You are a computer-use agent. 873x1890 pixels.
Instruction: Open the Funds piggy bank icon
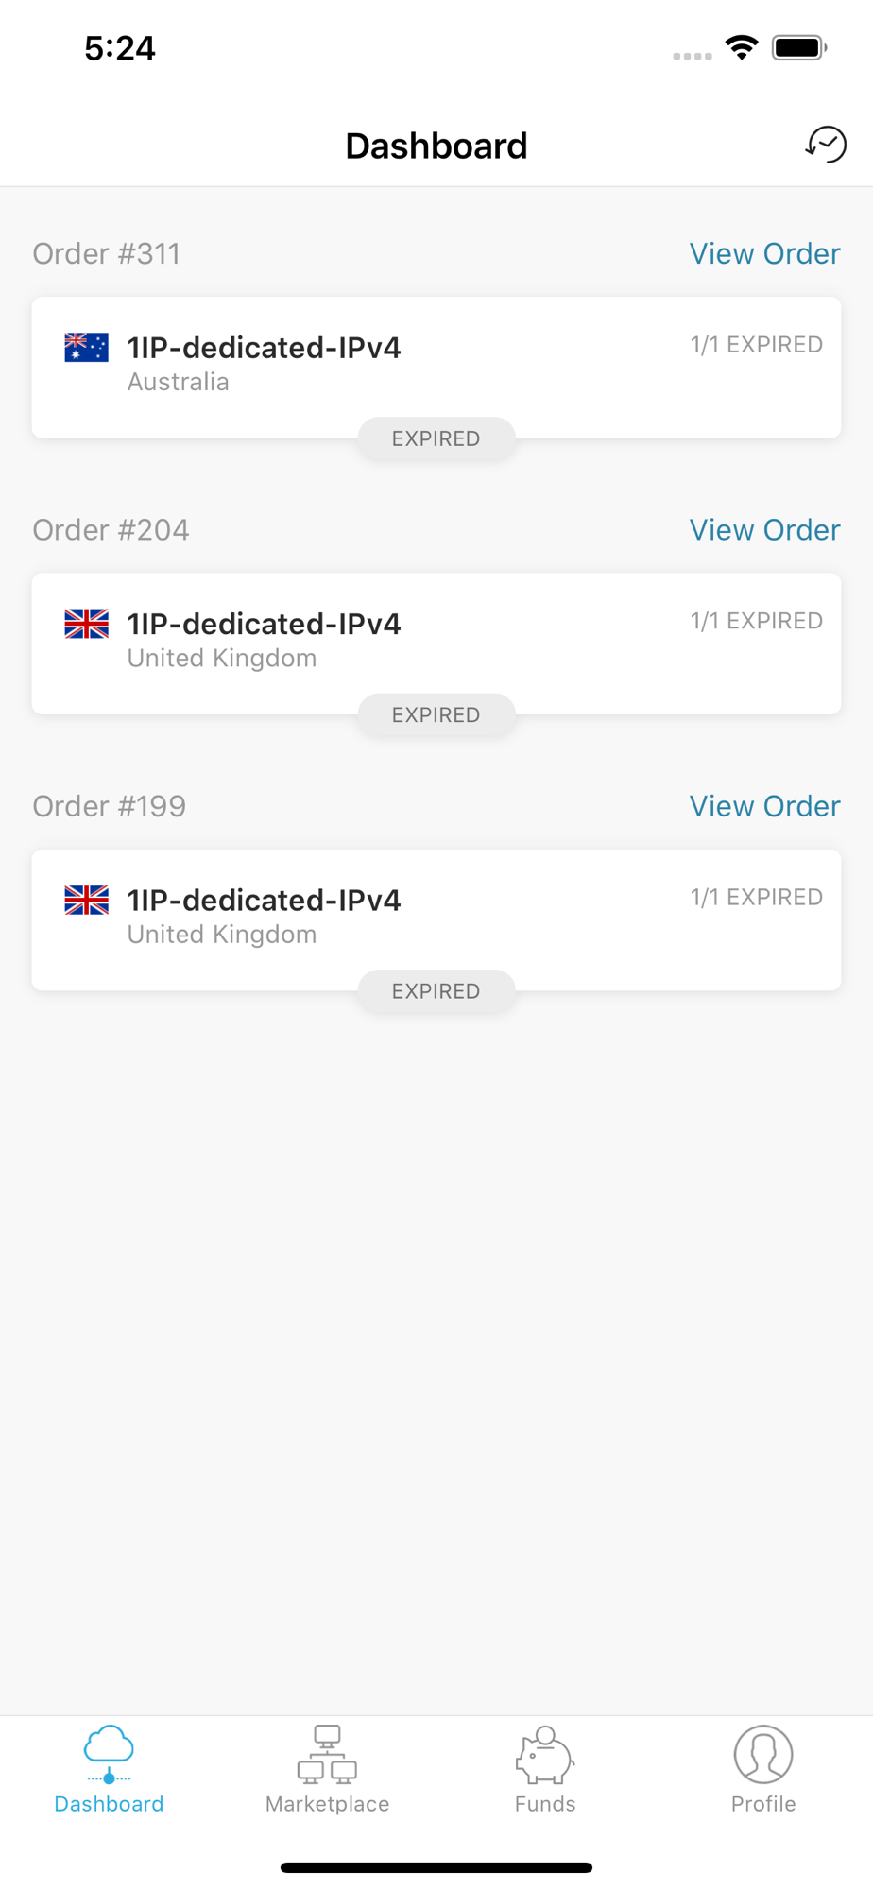(x=544, y=1754)
